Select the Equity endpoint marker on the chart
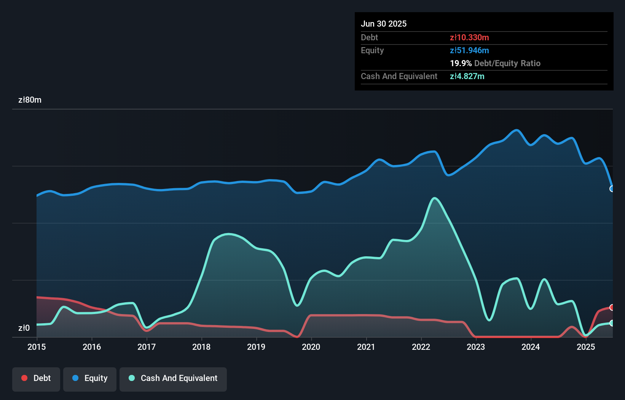Image resolution: width=625 pixels, height=400 pixels. (x=612, y=189)
